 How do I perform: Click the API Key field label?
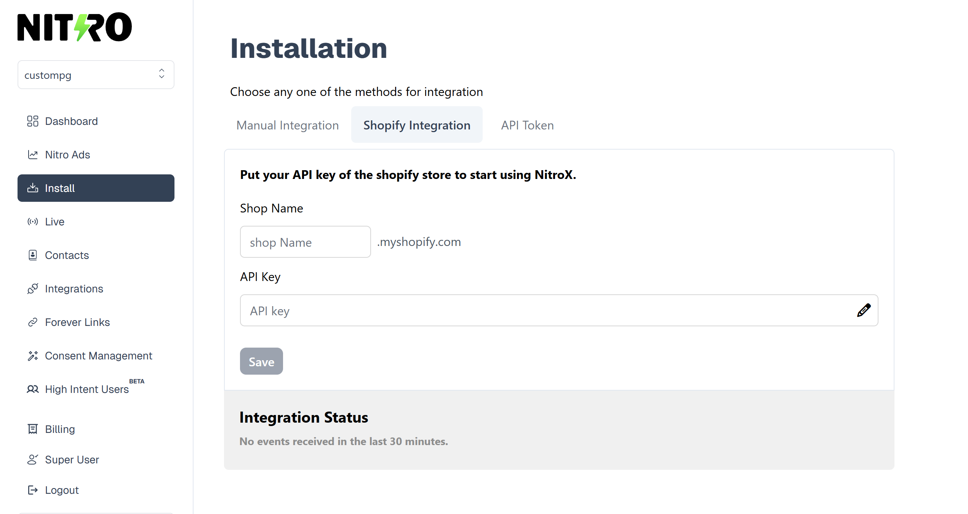pyautogui.click(x=260, y=277)
